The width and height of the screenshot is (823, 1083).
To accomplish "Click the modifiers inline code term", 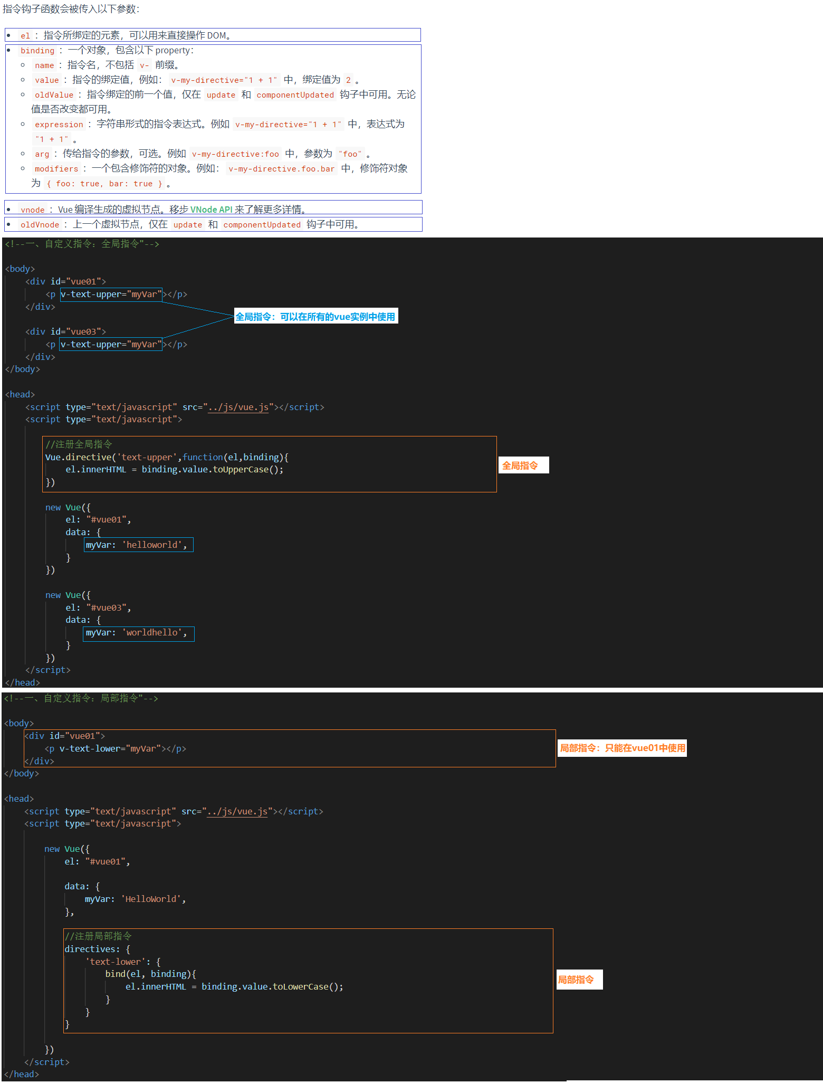I will coord(56,169).
